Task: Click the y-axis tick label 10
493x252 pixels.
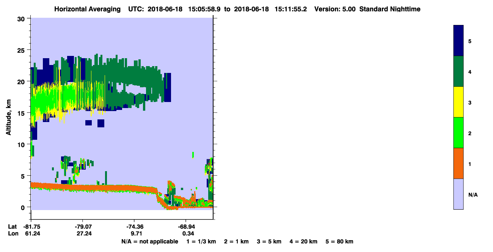Action: click(22, 144)
